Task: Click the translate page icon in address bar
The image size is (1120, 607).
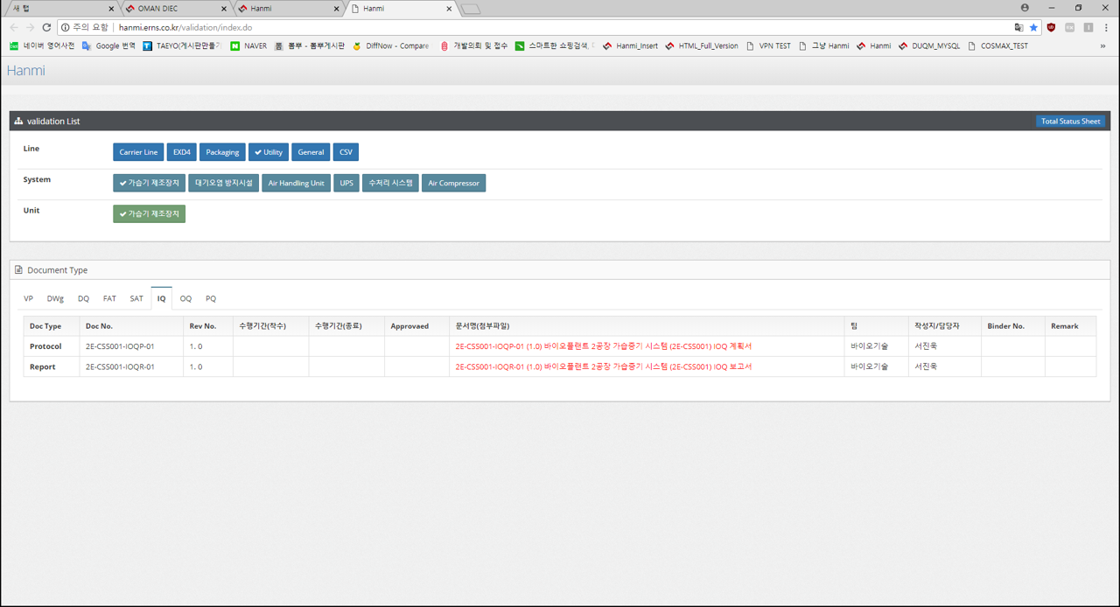Action: pyautogui.click(x=1018, y=27)
